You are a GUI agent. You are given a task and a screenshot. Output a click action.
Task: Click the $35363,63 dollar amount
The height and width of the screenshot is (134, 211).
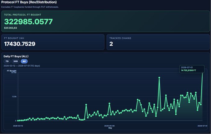pyautogui.click(x=11, y=28)
